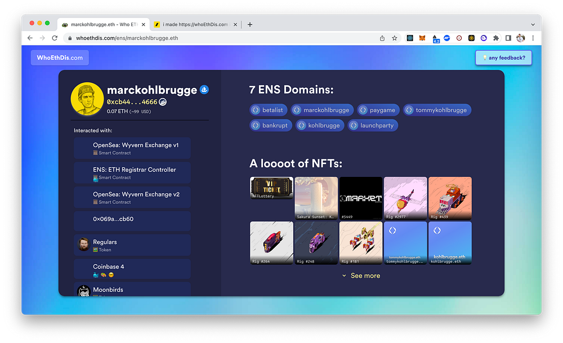Open the Regulars token row
This screenshot has width=563, height=343.
coord(132,245)
